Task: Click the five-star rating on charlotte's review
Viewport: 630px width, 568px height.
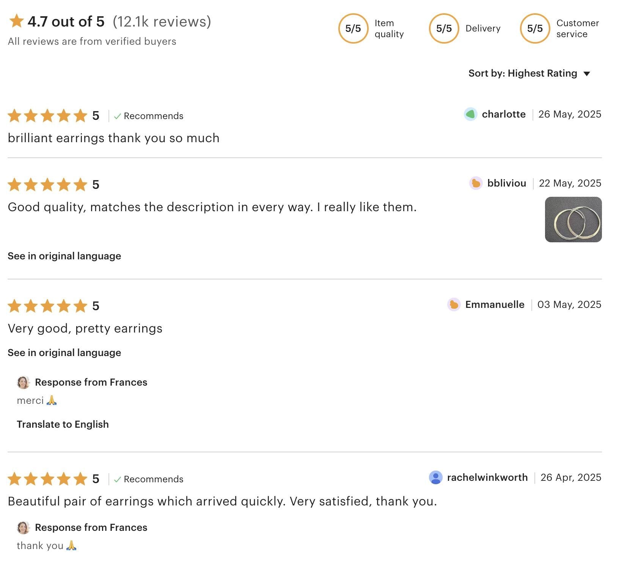Action: (47, 116)
